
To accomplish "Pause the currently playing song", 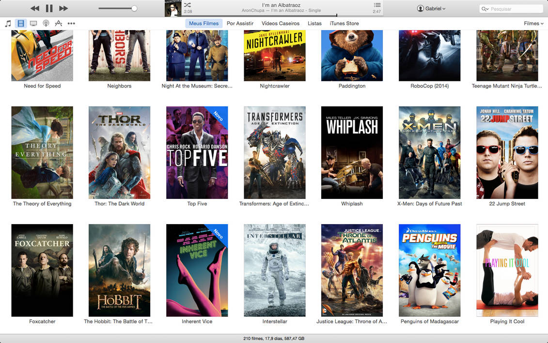I will [x=49, y=8].
